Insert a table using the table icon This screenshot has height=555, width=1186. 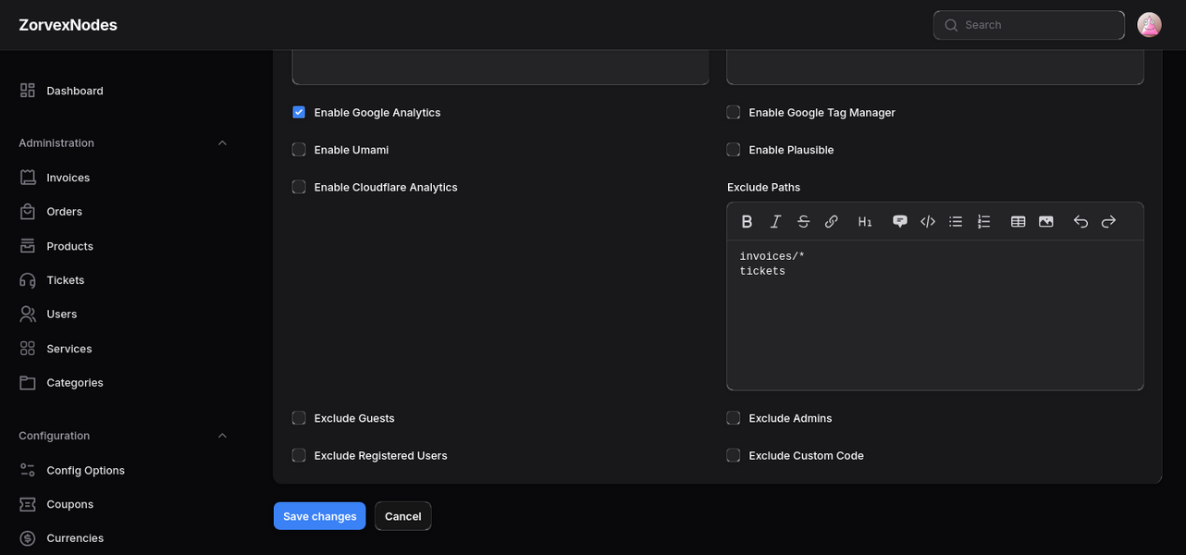[x=1018, y=221]
